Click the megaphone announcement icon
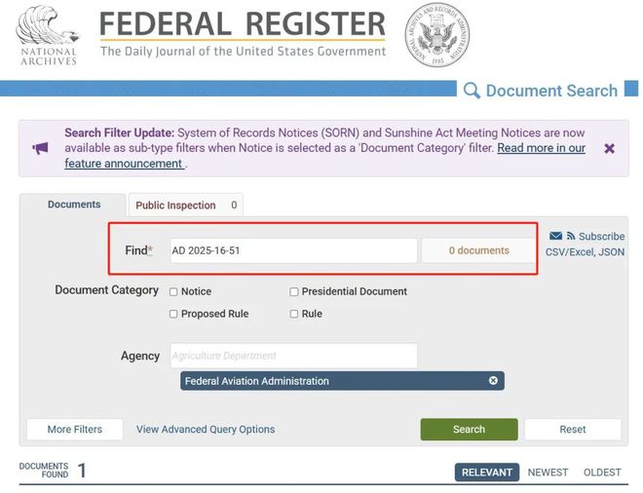 coord(40,148)
